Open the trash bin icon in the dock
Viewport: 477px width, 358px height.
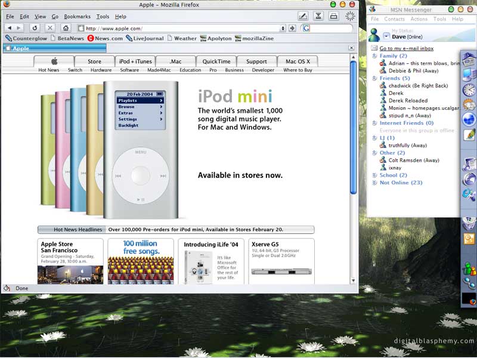(469, 223)
